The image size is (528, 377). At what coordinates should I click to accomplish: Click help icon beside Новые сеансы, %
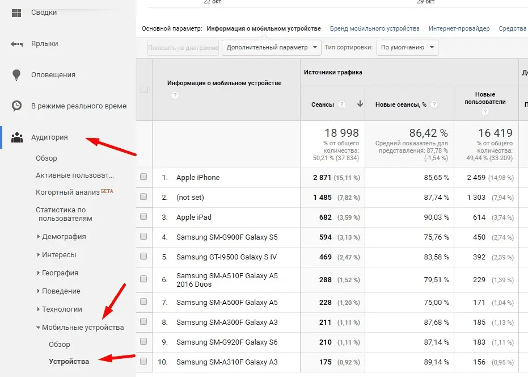(434, 104)
